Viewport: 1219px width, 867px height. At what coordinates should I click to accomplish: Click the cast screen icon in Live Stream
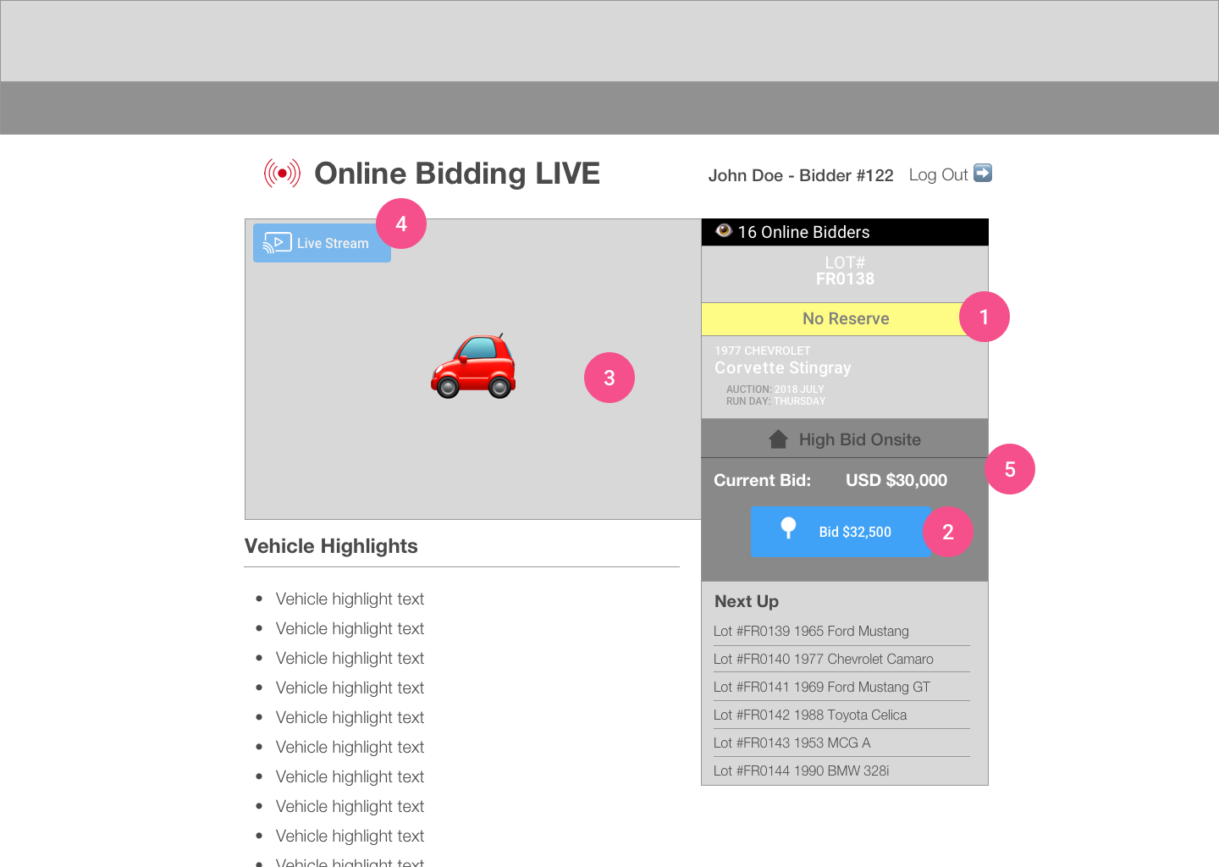pos(277,243)
